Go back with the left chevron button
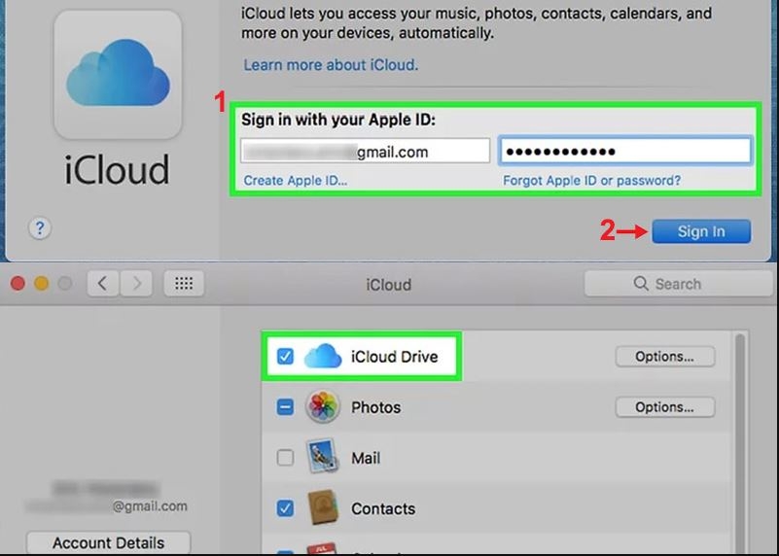 pos(103,284)
